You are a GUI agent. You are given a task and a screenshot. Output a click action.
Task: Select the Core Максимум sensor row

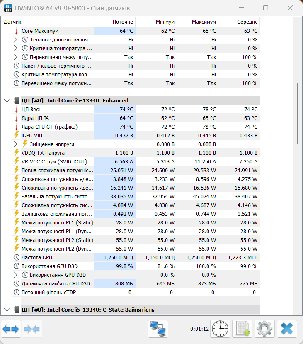click(x=136, y=31)
